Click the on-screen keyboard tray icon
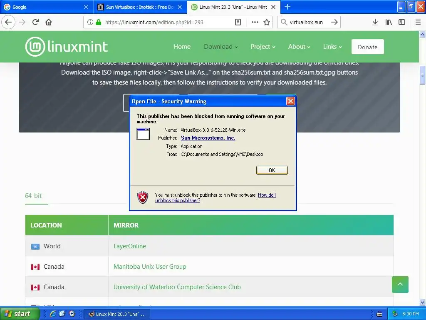 click(x=379, y=314)
